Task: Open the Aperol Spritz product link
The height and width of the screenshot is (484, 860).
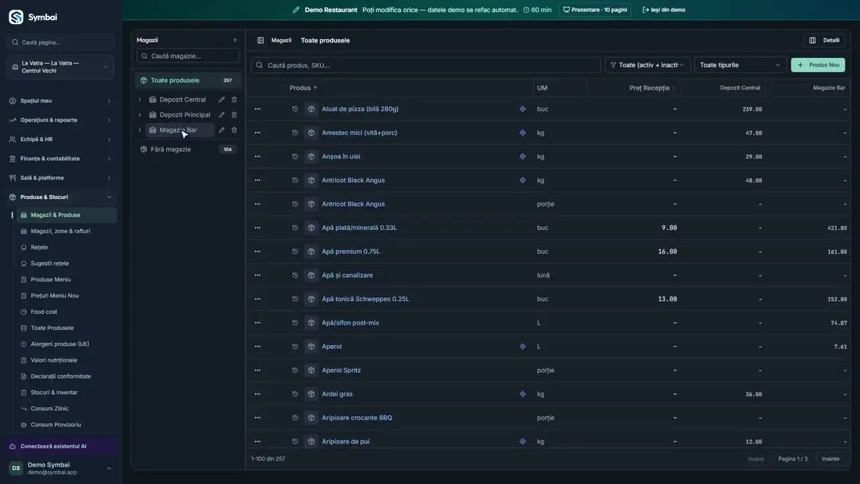Action: (x=341, y=370)
